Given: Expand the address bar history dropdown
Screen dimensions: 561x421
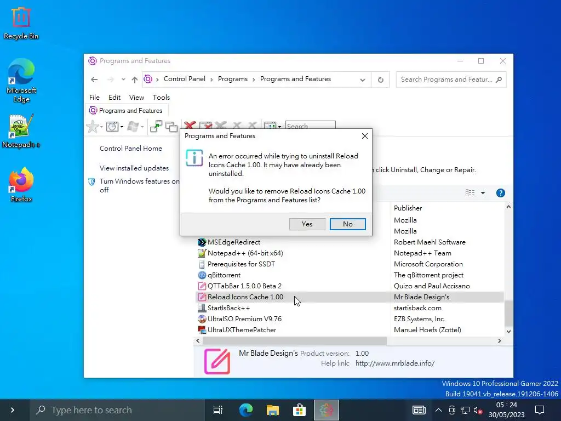Looking at the screenshot, I should tap(363, 79).
